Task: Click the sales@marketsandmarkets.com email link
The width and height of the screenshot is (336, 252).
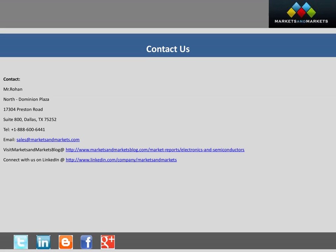Action: click(48, 140)
